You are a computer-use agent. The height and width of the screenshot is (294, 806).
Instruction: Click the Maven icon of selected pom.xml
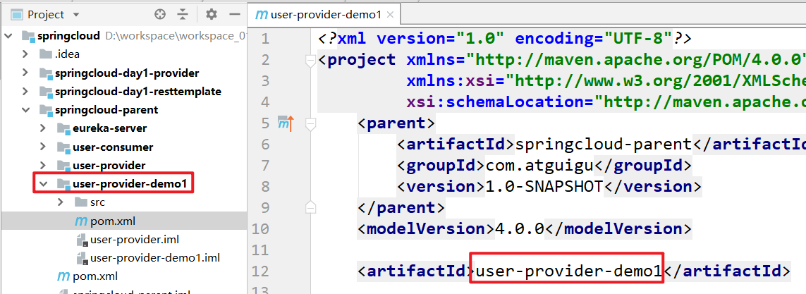coord(81,221)
